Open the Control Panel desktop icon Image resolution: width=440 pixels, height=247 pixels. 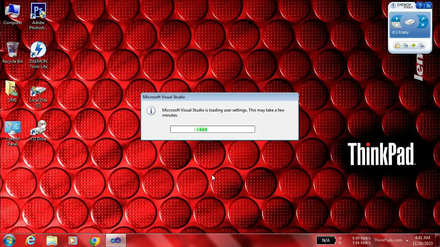(x=13, y=133)
